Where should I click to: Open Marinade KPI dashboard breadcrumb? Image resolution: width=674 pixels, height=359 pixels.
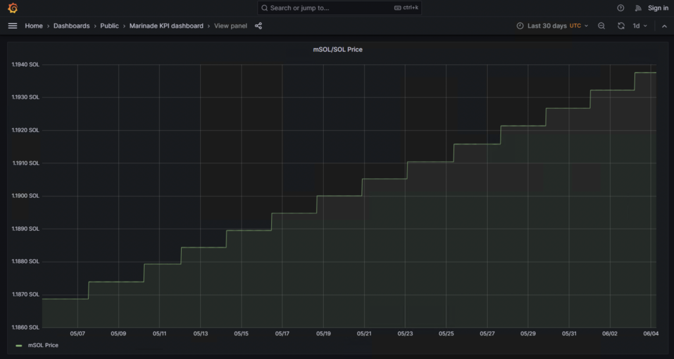[167, 26]
